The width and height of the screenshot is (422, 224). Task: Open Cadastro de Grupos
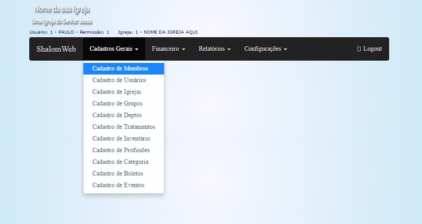click(124, 103)
